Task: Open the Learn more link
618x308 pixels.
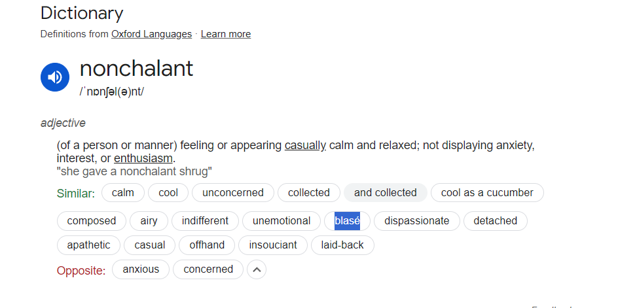Action: point(226,34)
